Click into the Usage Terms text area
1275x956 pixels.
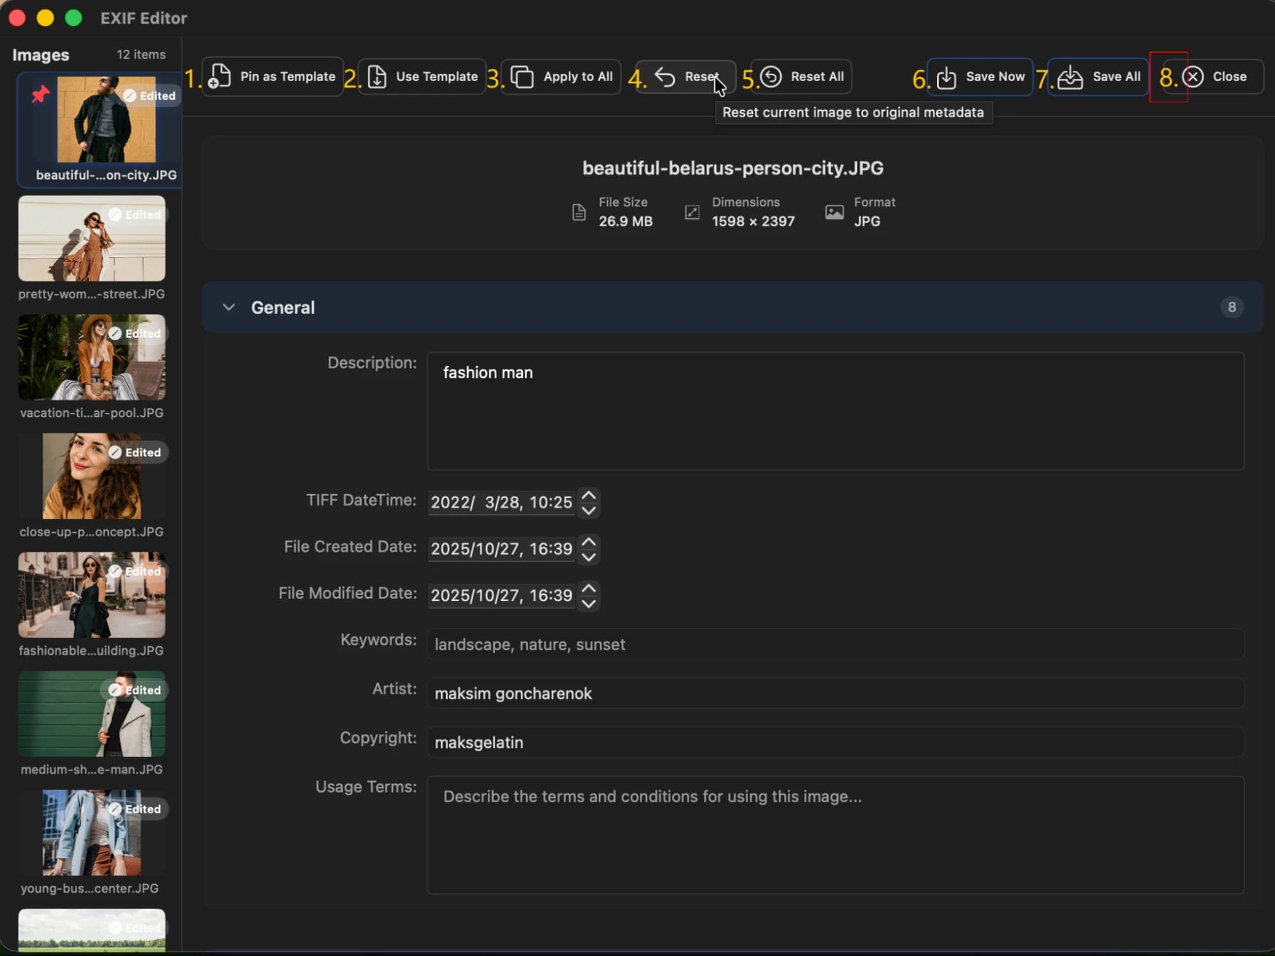tap(835, 835)
